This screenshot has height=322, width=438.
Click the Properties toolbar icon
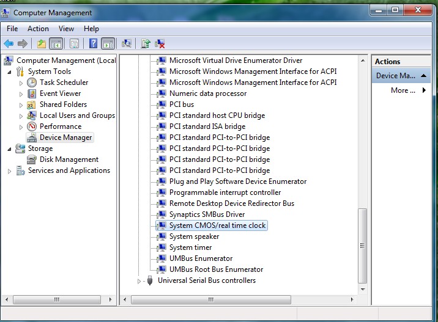[x=74, y=43]
